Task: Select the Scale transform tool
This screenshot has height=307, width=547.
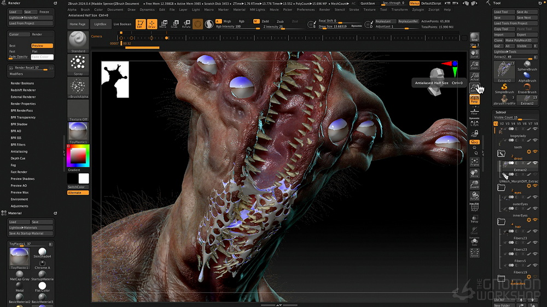Action: click(175, 24)
